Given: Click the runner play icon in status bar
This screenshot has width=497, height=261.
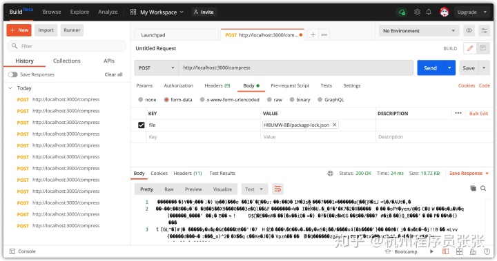Looking at the screenshot, I should coord(431,251).
